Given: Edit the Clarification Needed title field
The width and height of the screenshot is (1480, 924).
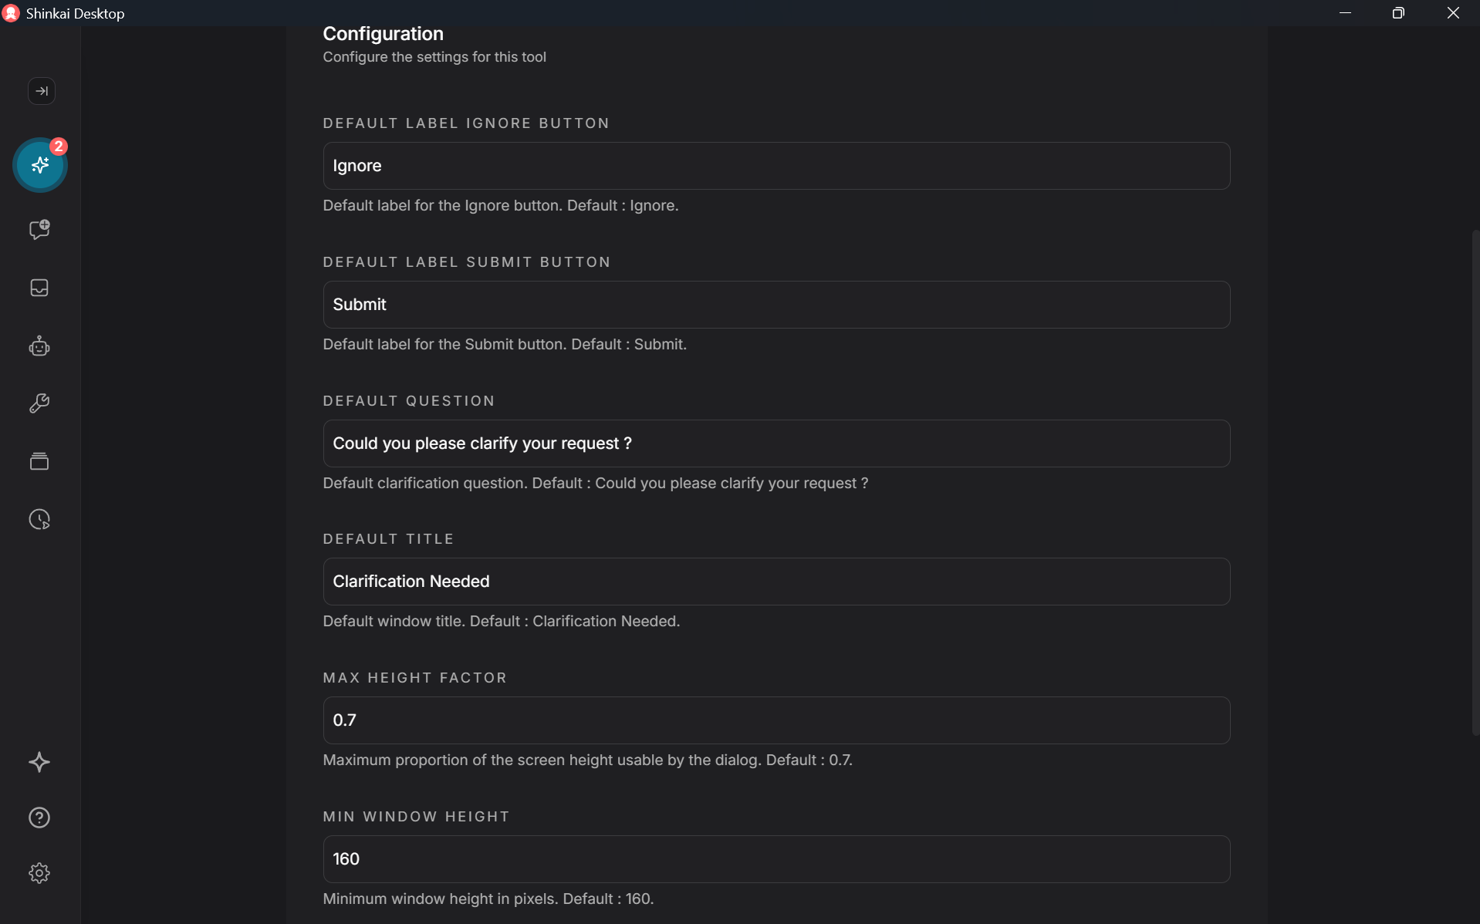Looking at the screenshot, I should click(x=775, y=581).
